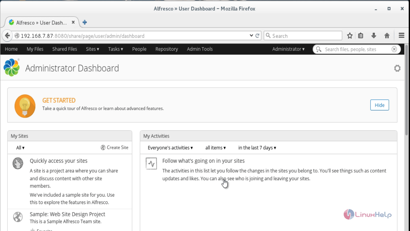Open My Files in the navigation bar
The width and height of the screenshot is (410, 231).
coord(35,49)
